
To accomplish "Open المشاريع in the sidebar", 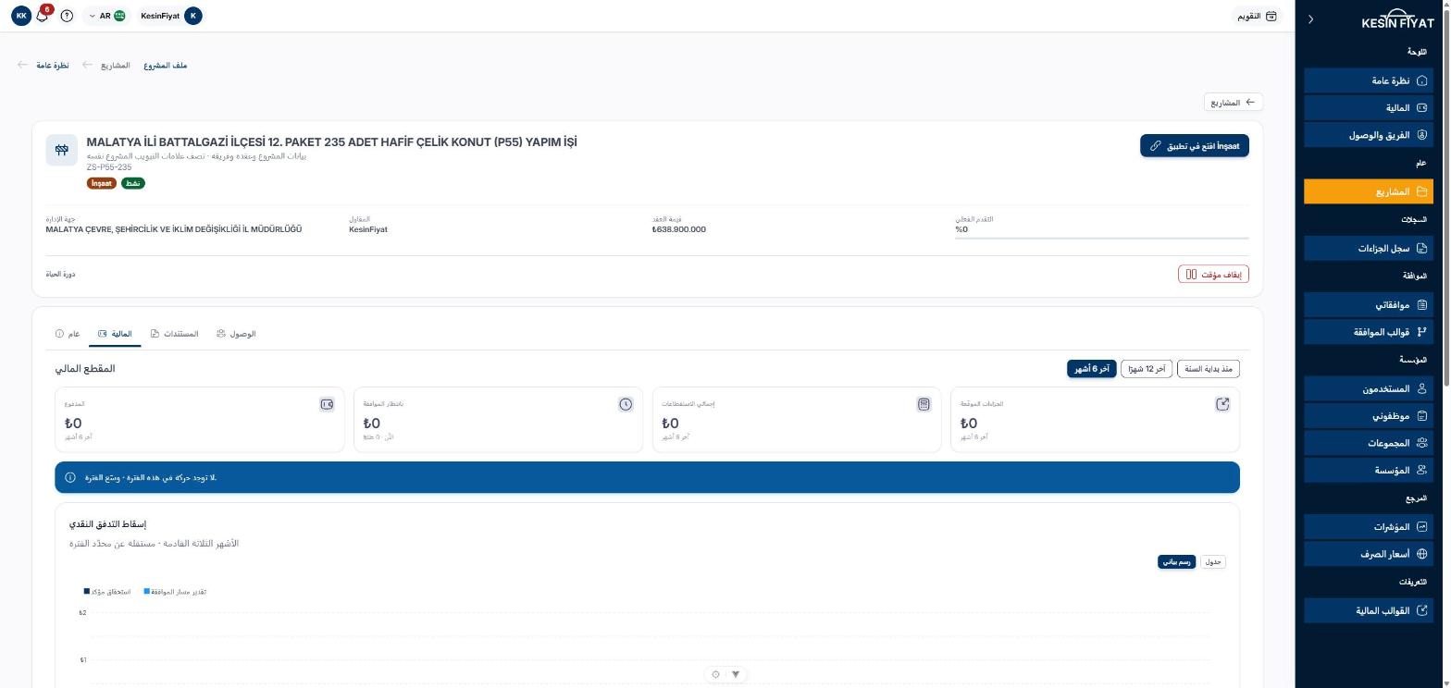I will pos(1368,191).
